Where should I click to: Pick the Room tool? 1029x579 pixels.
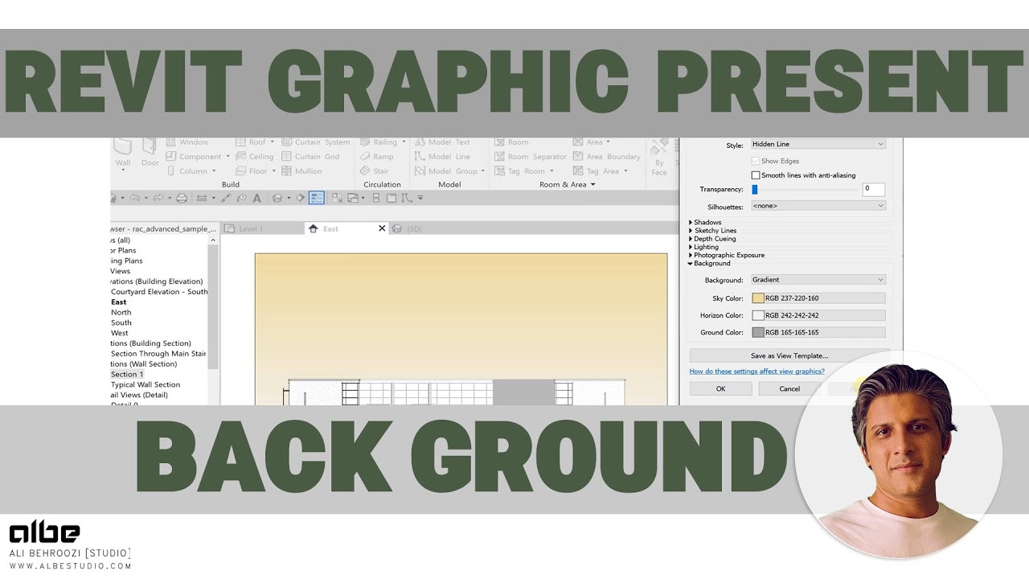[511, 142]
